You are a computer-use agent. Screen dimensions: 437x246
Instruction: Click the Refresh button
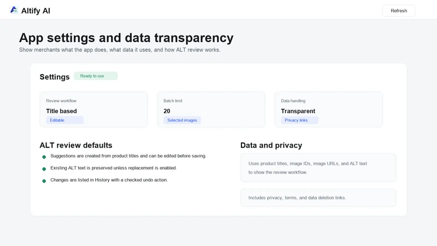click(x=399, y=11)
